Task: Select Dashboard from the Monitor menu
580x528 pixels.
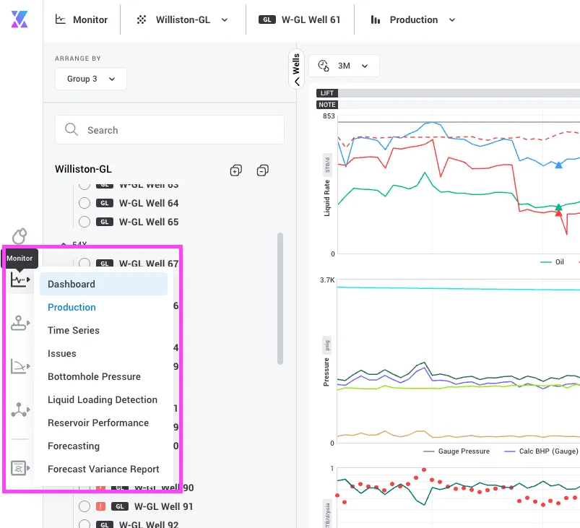Action: [103, 284]
